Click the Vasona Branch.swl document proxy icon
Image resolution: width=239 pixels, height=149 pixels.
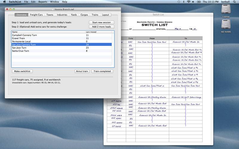click(53, 9)
